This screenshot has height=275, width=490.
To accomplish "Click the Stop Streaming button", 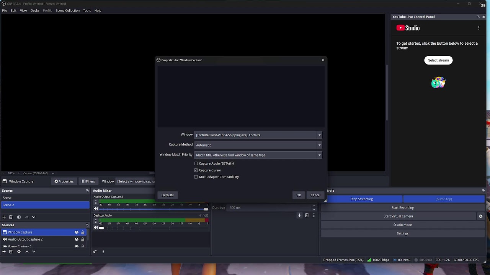I will 361,199.
